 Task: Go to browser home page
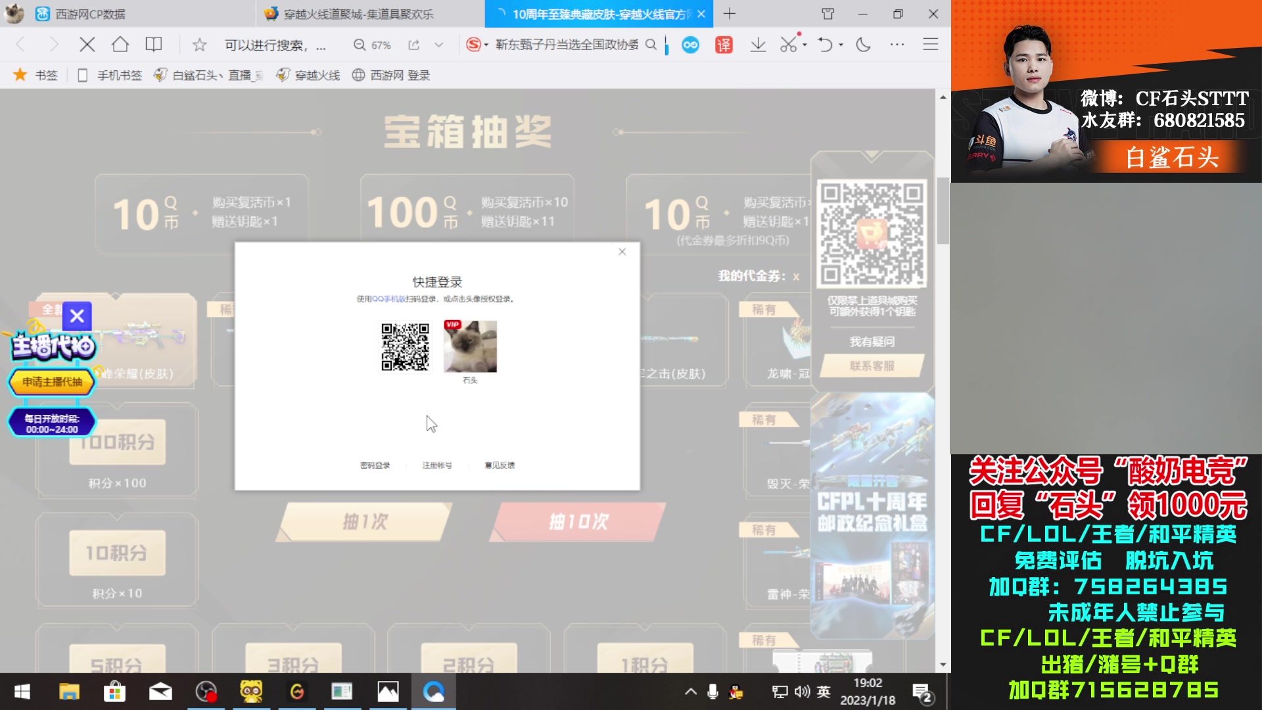pyautogui.click(x=120, y=45)
